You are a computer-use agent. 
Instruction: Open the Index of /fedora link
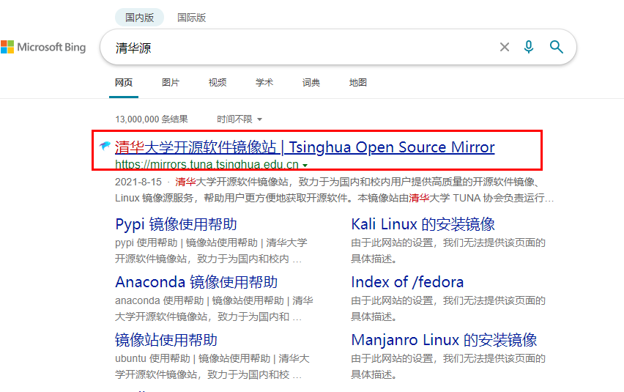tap(407, 282)
